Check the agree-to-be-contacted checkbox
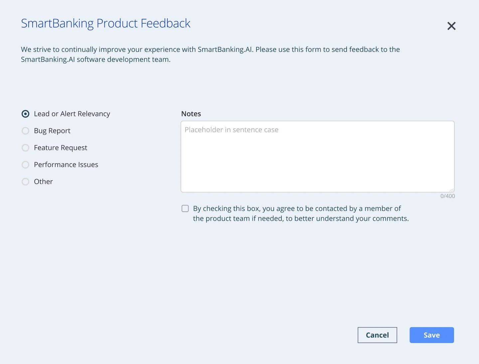 click(185, 208)
